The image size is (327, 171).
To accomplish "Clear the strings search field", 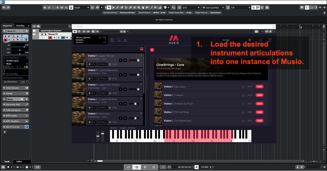I will (250, 40).
